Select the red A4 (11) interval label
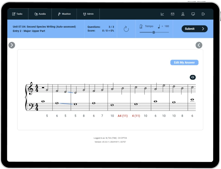 pos(122,116)
